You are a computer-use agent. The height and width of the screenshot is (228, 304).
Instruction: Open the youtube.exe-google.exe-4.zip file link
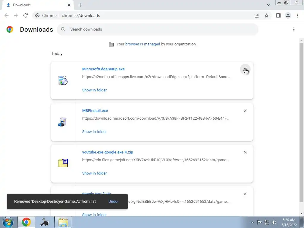click(x=107, y=152)
